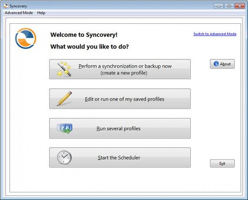The width and height of the screenshot is (248, 200).
Task: Click the Syncovery logo in the welcome panel
Action: coord(26,38)
